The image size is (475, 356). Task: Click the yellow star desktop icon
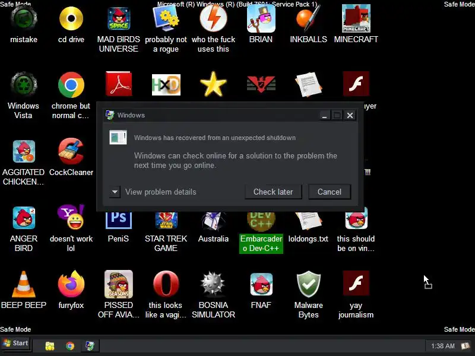pos(213,84)
